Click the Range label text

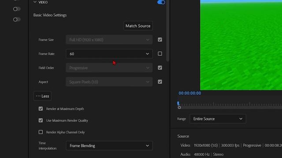click(x=182, y=119)
